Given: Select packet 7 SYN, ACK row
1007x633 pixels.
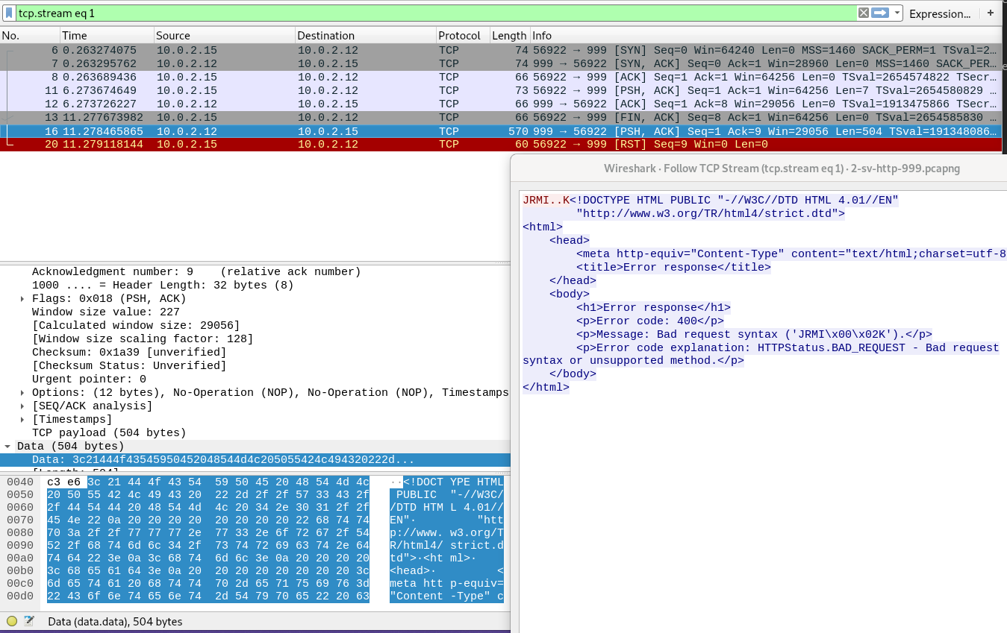Looking at the screenshot, I should point(500,63).
